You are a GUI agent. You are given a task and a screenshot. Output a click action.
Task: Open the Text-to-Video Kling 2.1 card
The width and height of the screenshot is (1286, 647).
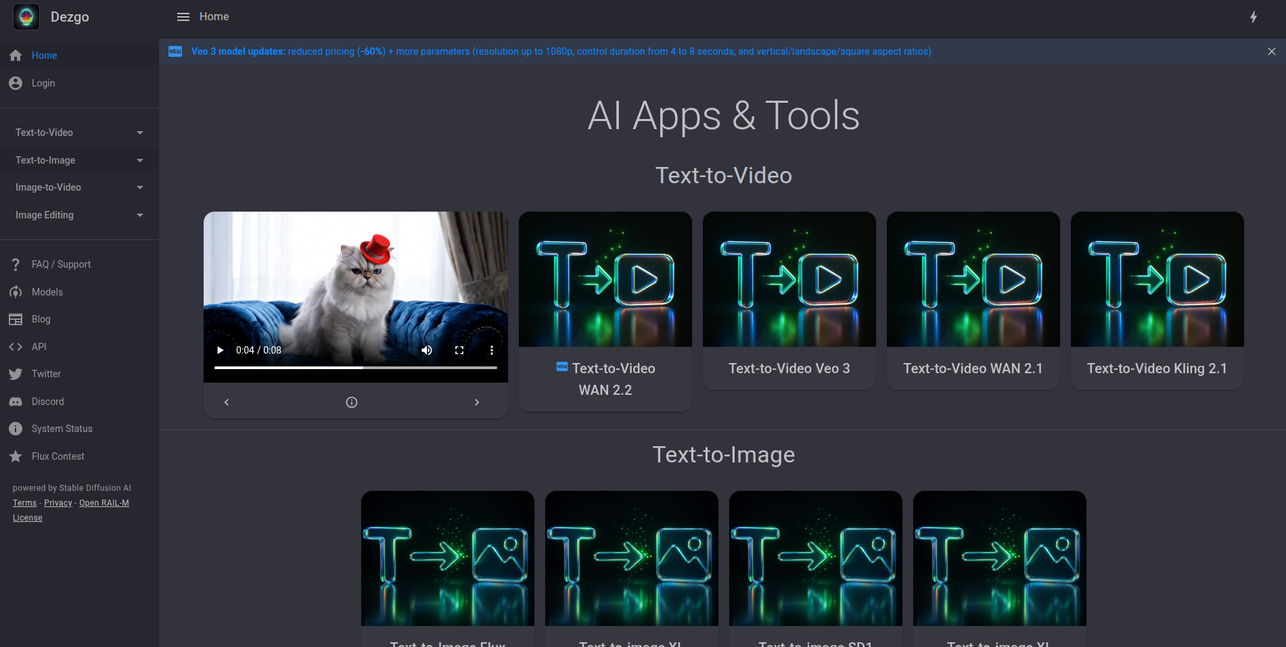point(1157,301)
